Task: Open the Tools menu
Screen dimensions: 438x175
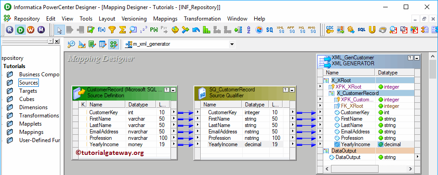Action: click(86, 19)
